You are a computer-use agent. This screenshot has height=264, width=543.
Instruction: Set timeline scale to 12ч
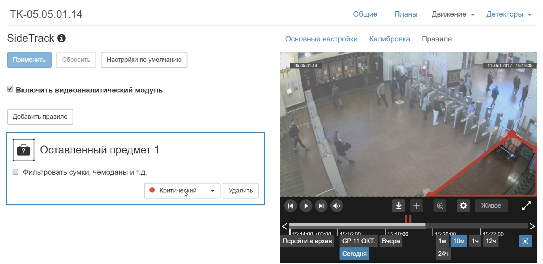tap(491, 241)
